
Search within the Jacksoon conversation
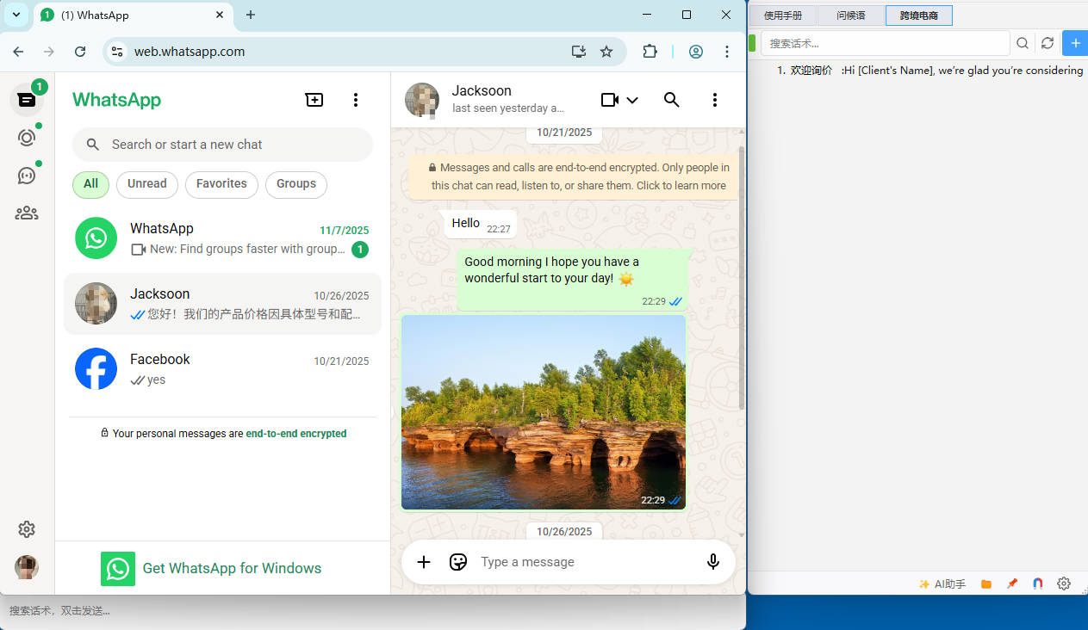pyautogui.click(x=672, y=100)
